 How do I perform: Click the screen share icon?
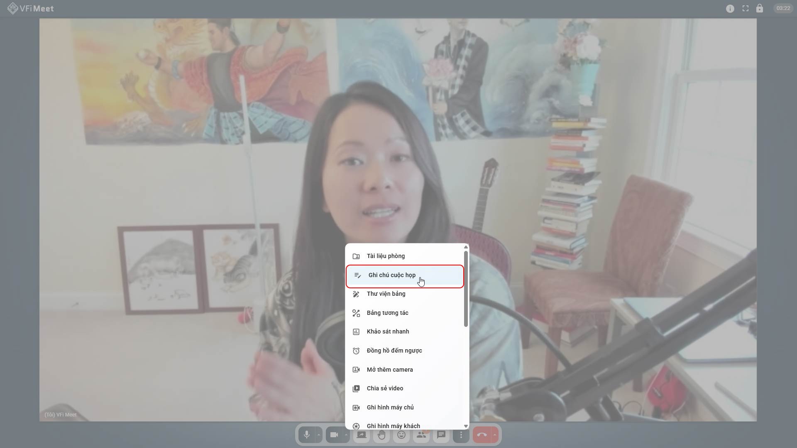(x=362, y=435)
